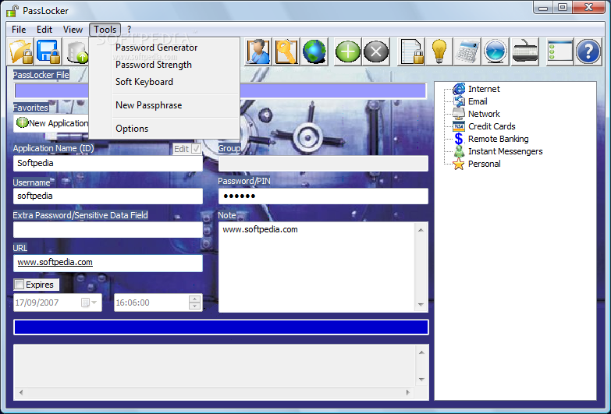Open the www.softpedia.com URL link

point(55,262)
